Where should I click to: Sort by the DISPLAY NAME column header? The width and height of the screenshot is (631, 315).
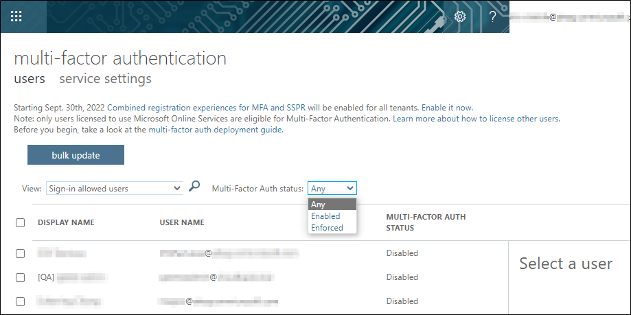66,222
